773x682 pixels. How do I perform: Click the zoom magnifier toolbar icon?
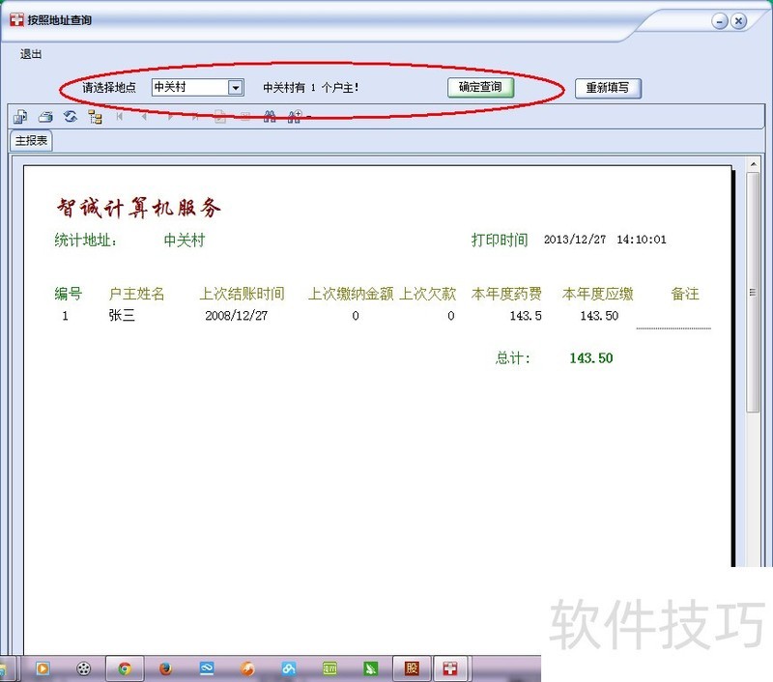(x=295, y=117)
